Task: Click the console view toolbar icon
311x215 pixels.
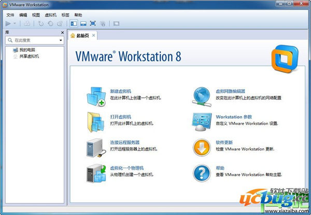Action: [x=116, y=24]
